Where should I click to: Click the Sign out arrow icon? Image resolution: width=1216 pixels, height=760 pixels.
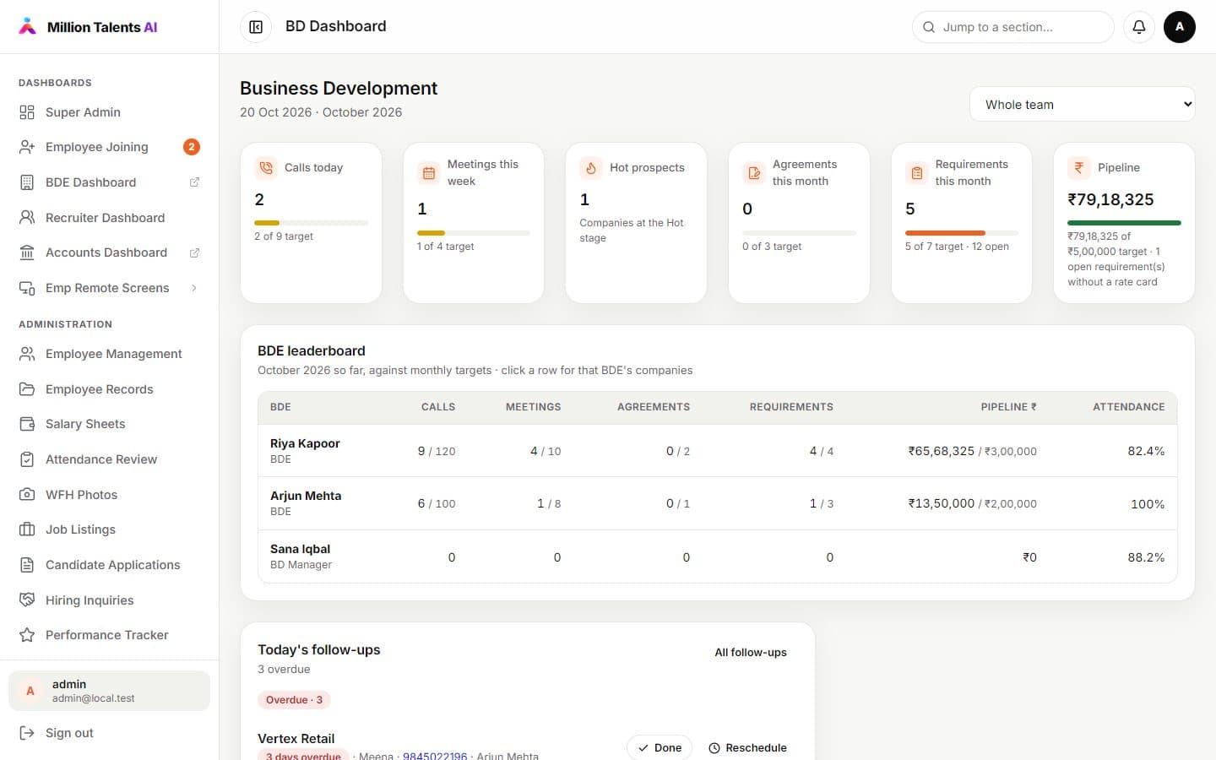click(x=27, y=733)
